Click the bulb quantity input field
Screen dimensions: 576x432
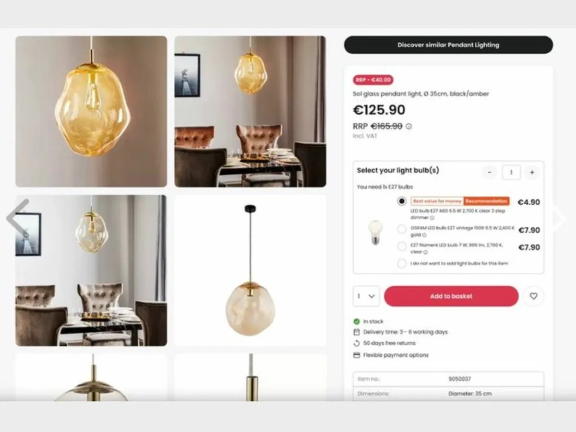click(x=511, y=172)
